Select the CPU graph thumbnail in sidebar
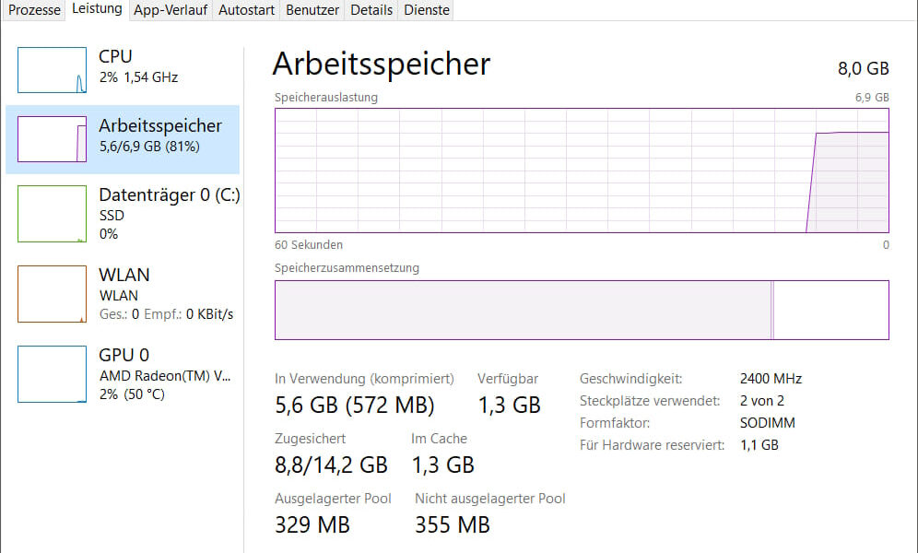This screenshot has height=553, width=918. (51, 70)
